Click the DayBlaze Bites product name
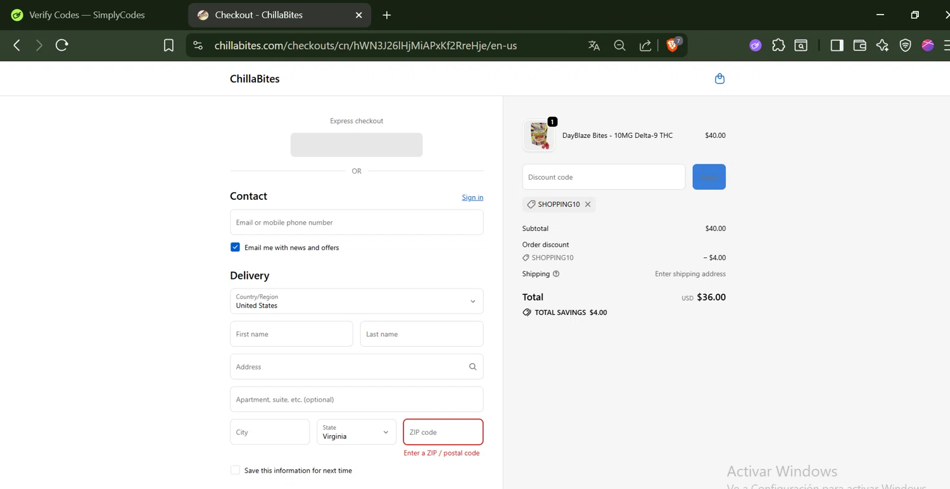The height and width of the screenshot is (489, 950). [617, 135]
